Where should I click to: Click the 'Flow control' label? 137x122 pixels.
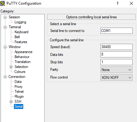tap(59, 77)
